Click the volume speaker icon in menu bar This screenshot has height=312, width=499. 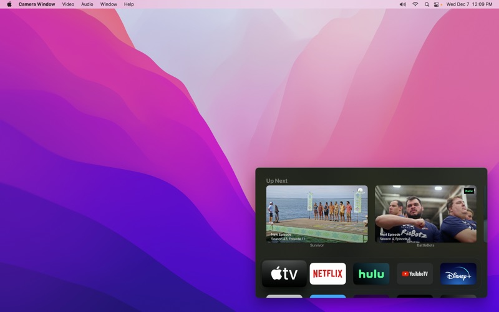[x=402, y=4]
